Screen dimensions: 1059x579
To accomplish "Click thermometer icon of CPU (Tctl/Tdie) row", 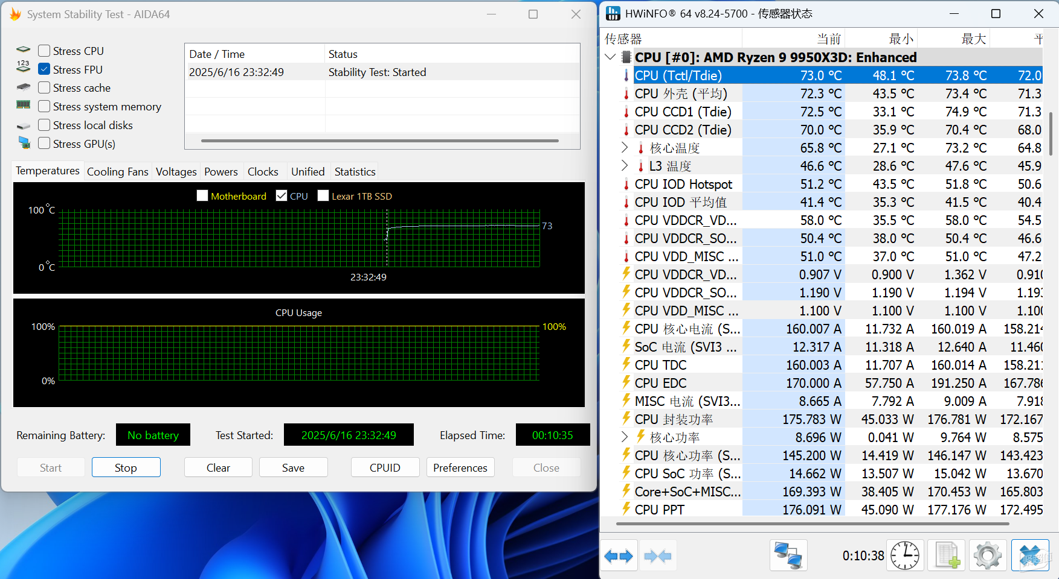I will pyautogui.click(x=626, y=75).
